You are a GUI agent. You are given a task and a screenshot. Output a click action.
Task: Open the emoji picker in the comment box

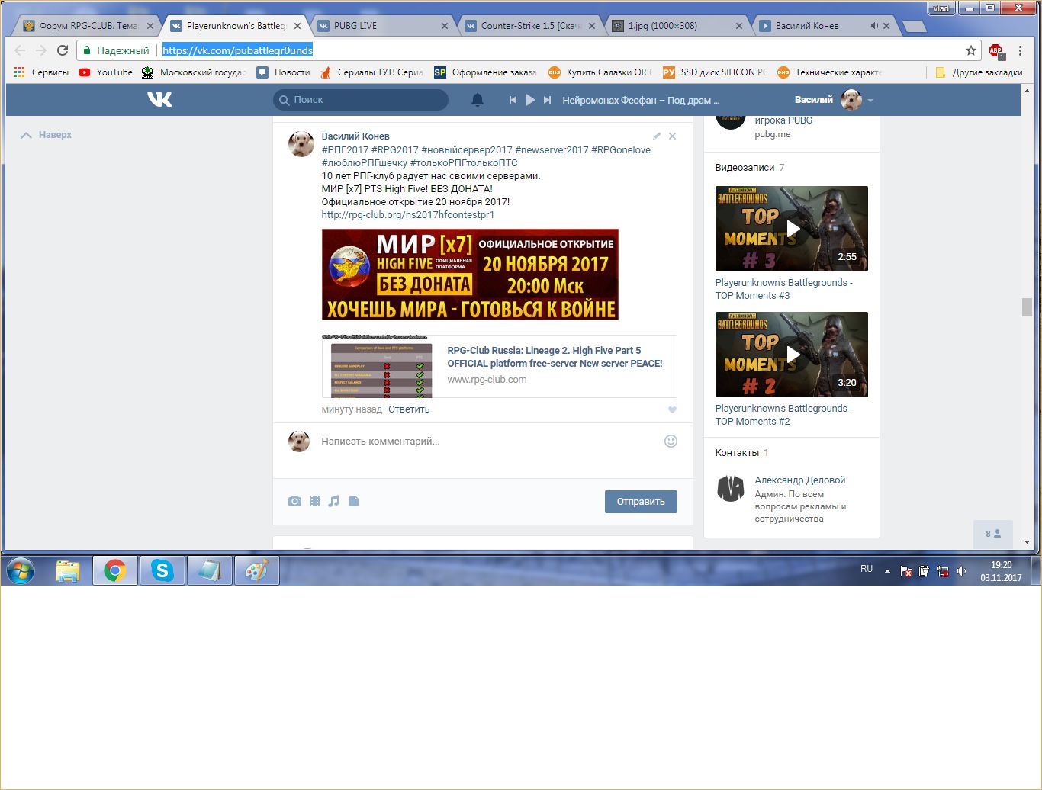click(671, 441)
